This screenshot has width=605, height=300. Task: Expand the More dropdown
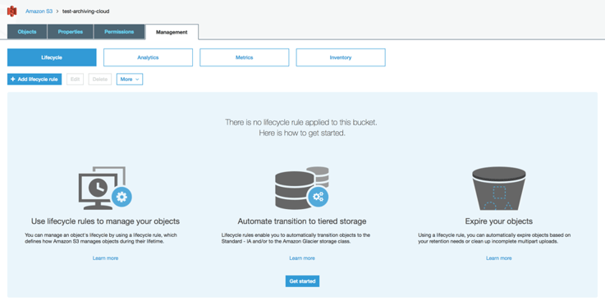tap(130, 80)
